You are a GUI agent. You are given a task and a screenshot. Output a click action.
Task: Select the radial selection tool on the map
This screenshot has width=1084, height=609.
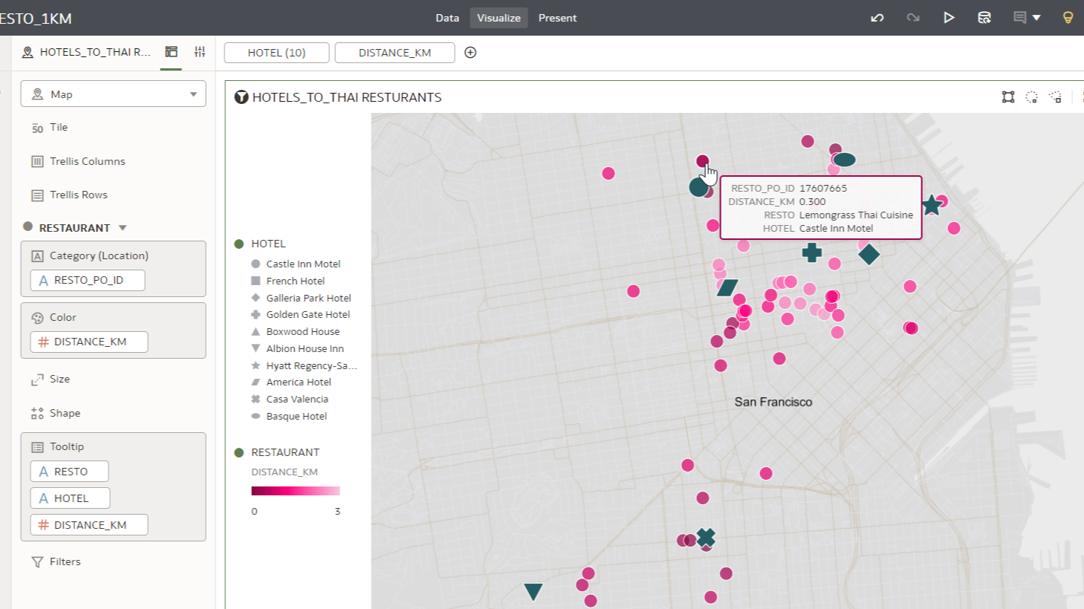click(1031, 97)
